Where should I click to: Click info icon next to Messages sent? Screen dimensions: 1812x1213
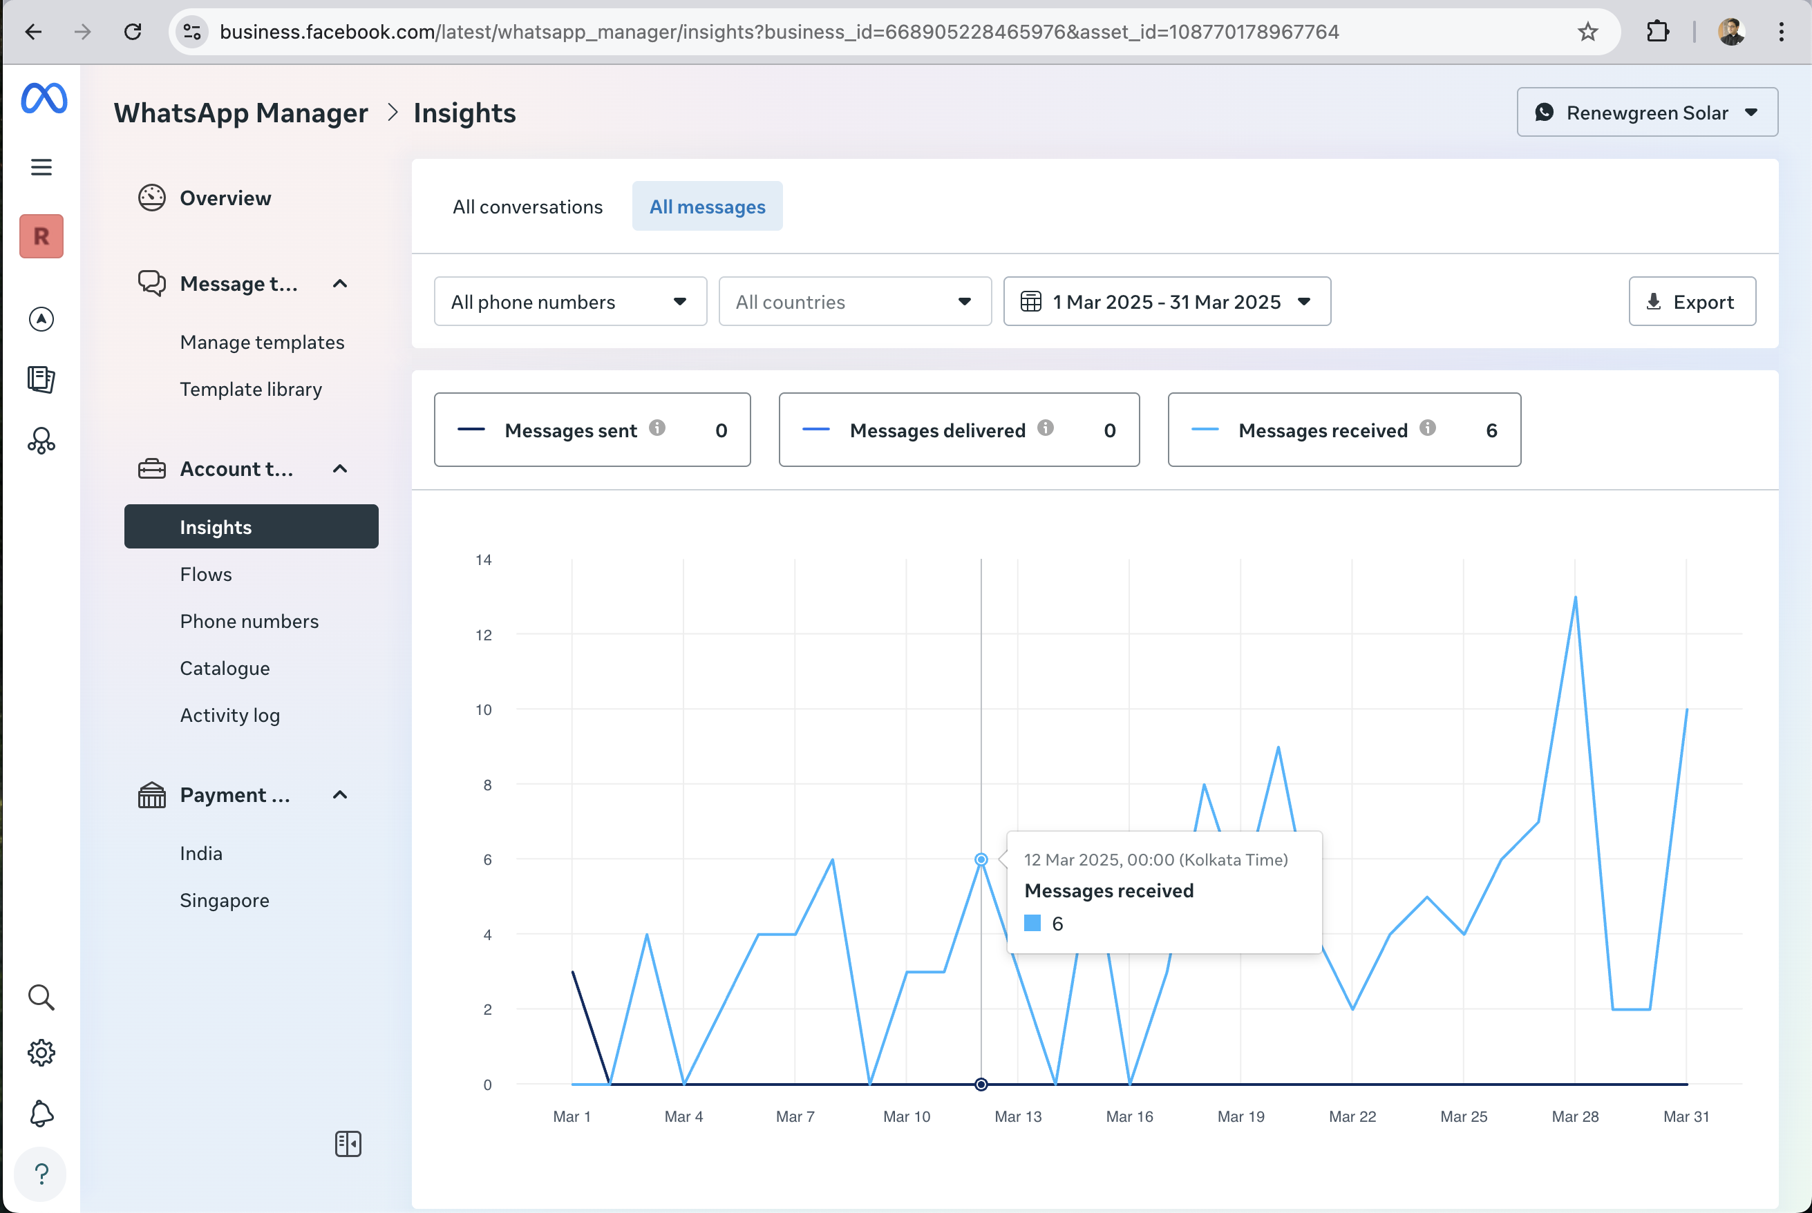coord(657,428)
